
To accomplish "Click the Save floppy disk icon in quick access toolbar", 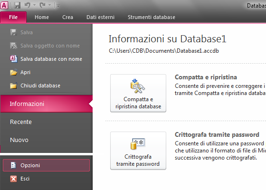I will [17, 5].
